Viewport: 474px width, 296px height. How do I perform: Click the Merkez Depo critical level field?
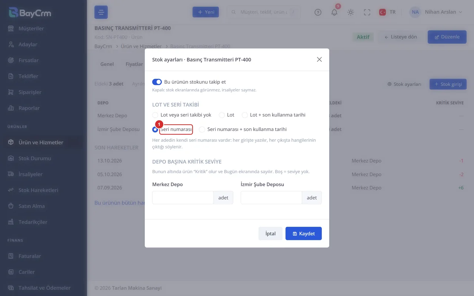183,198
